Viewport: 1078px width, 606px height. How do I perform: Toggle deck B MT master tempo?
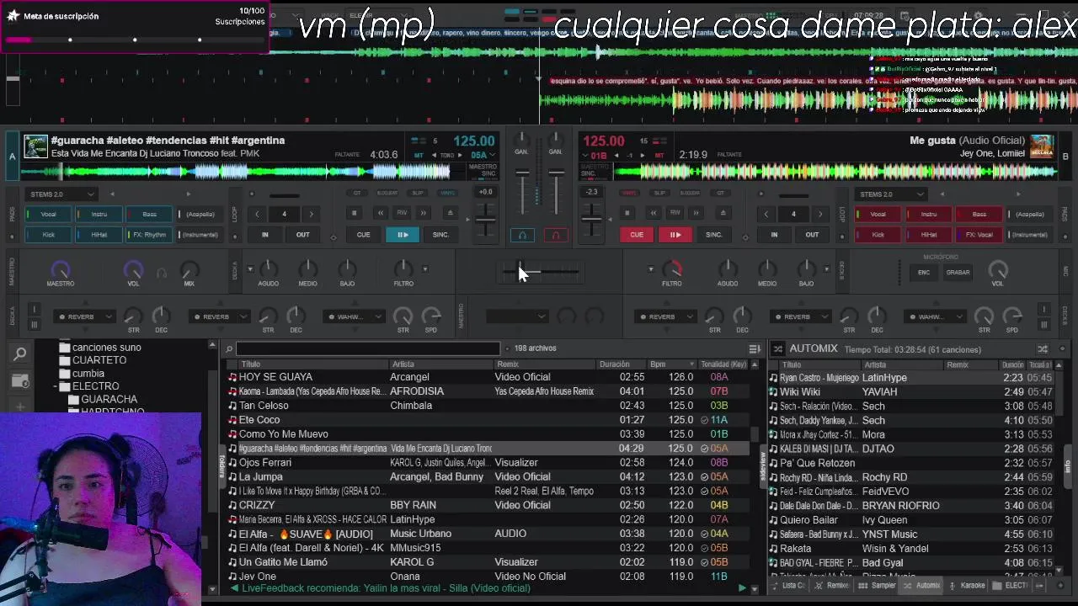[659, 155]
